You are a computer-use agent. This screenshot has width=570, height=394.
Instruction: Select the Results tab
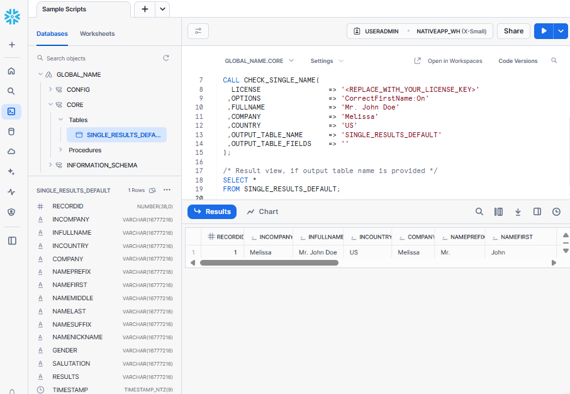click(212, 211)
